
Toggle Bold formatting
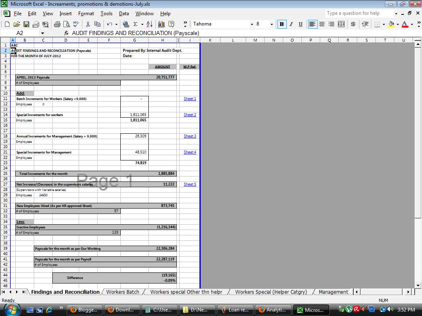[281, 24]
